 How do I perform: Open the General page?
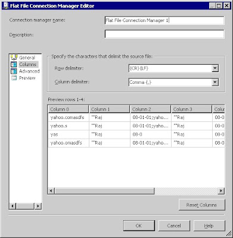pyautogui.click(x=27, y=58)
